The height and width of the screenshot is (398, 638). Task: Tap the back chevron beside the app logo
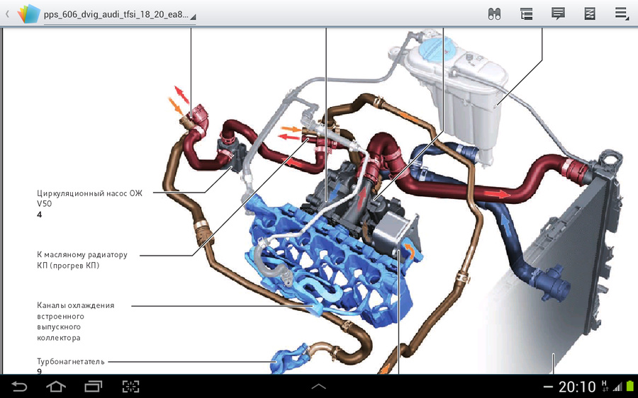(7, 14)
